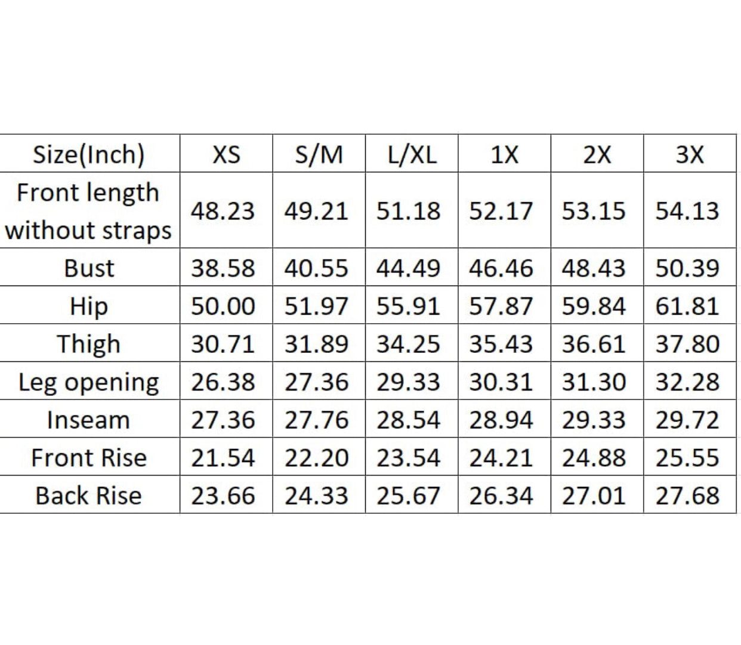Image resolution: width=741 pixels, height=645 pixels.
Task: Select the 3X bust value 50.39
Action: (x=687, y=268)
